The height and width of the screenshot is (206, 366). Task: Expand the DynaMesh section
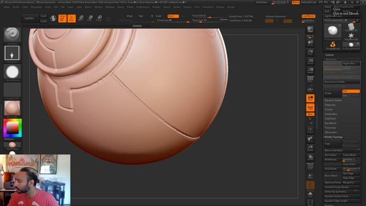pos(331,123)
